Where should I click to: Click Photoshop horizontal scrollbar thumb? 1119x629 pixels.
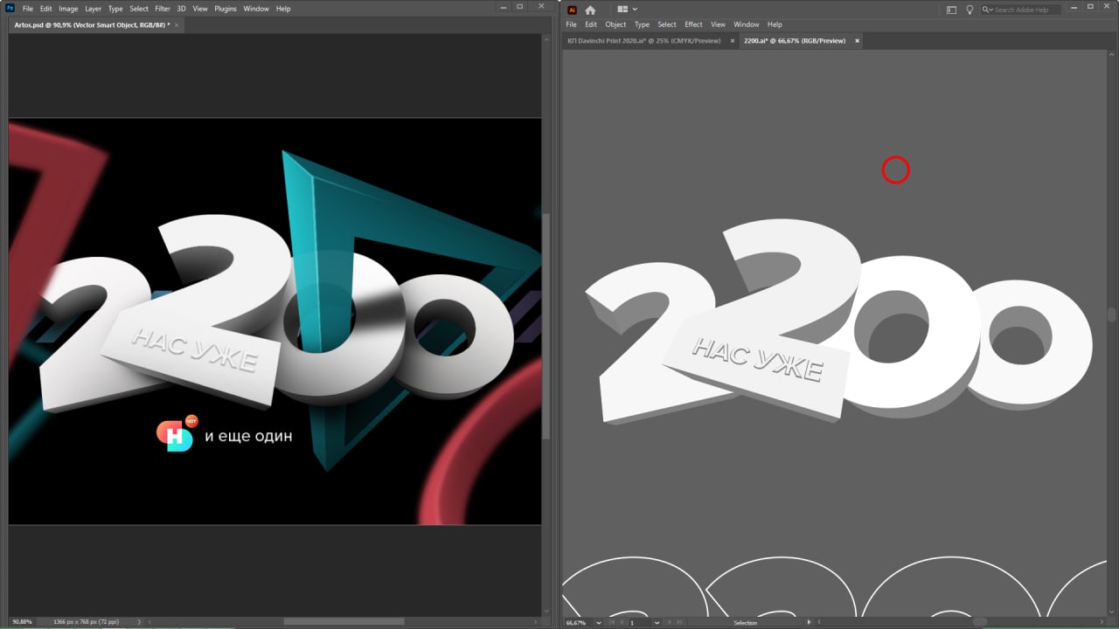[344, 621]
